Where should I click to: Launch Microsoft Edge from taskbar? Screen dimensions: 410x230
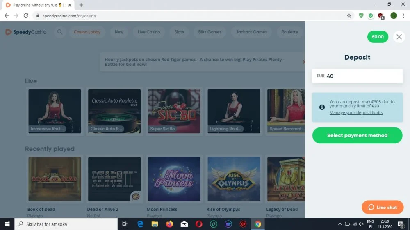pos(140,224)
